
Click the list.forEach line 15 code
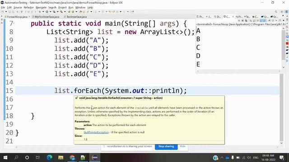pos(121,90)
